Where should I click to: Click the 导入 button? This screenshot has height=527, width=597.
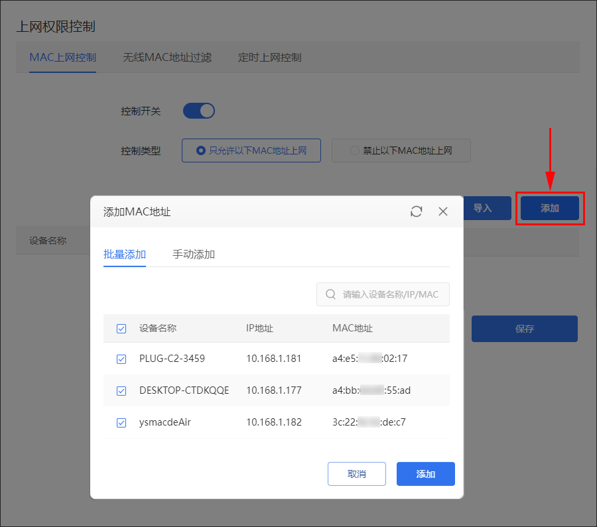[x=483, y=208]
